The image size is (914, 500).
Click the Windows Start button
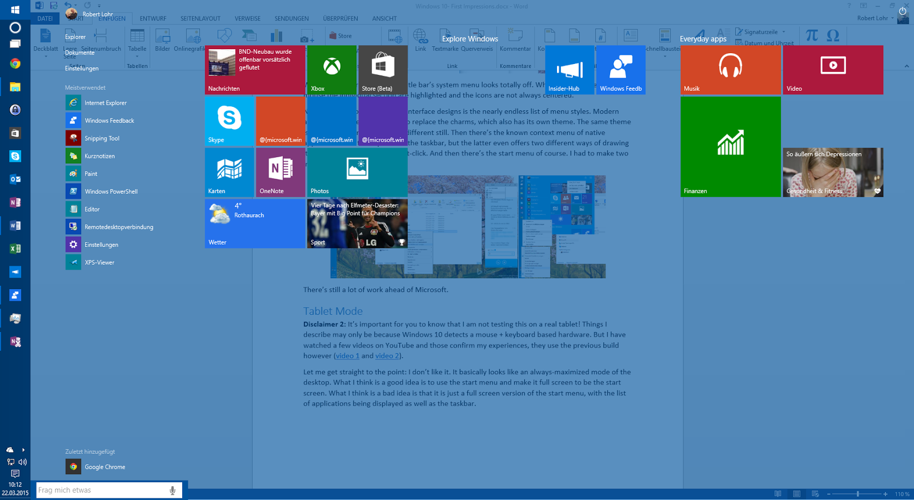coord(15,10)
